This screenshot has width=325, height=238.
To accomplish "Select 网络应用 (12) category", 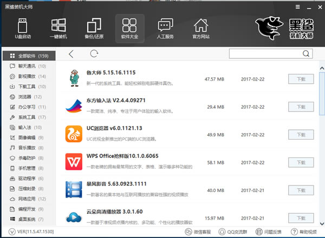I will coord(29,199).
